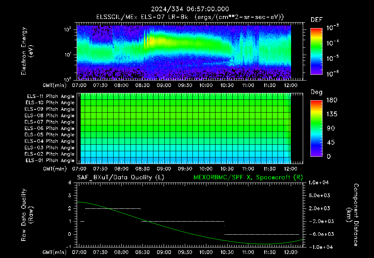This screenshot has height=258, width=374.
Task: Click the 90 value on Deg scale
Action: pos(331,129)
